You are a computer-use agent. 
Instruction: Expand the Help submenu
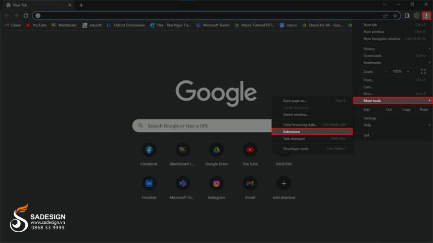pyautogui.click(x=393, y=125)
